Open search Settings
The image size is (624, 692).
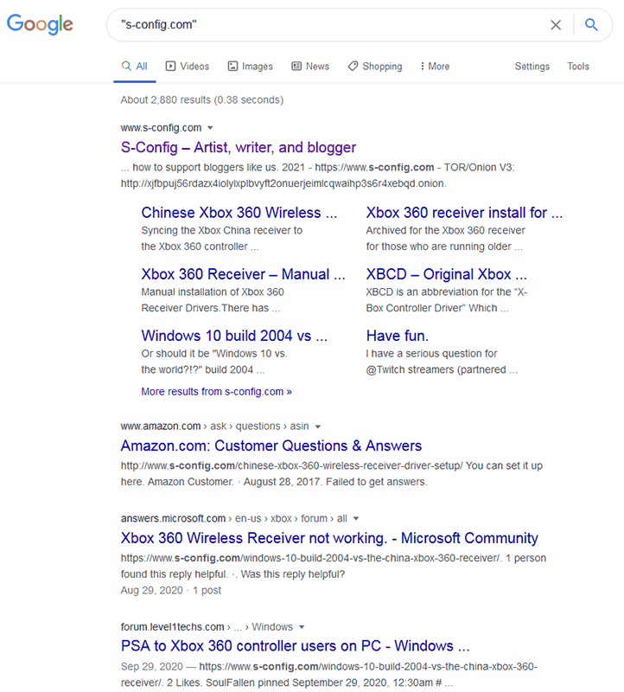click(532, 67)
